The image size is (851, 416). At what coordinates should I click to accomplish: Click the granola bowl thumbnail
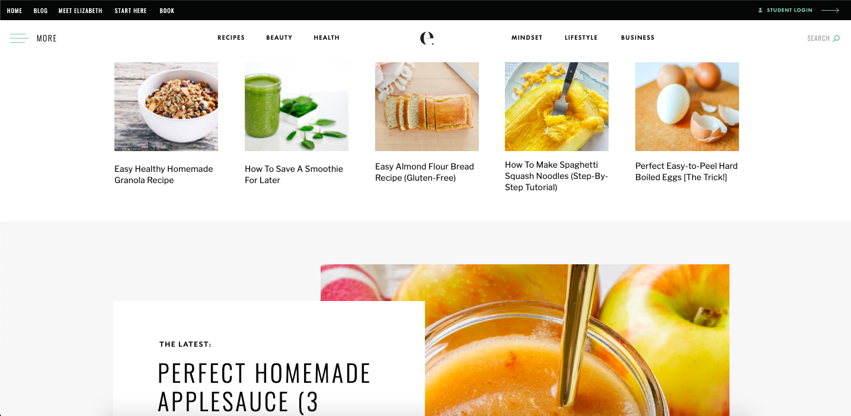[x=166, y=107]
